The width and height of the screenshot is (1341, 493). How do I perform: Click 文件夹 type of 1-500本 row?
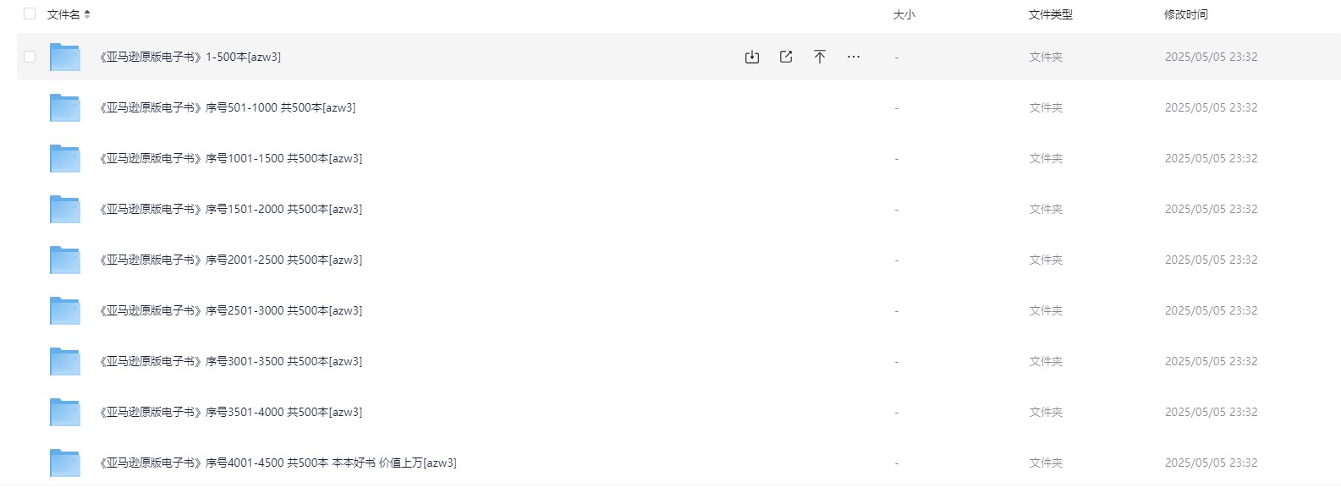(1046, 57)
